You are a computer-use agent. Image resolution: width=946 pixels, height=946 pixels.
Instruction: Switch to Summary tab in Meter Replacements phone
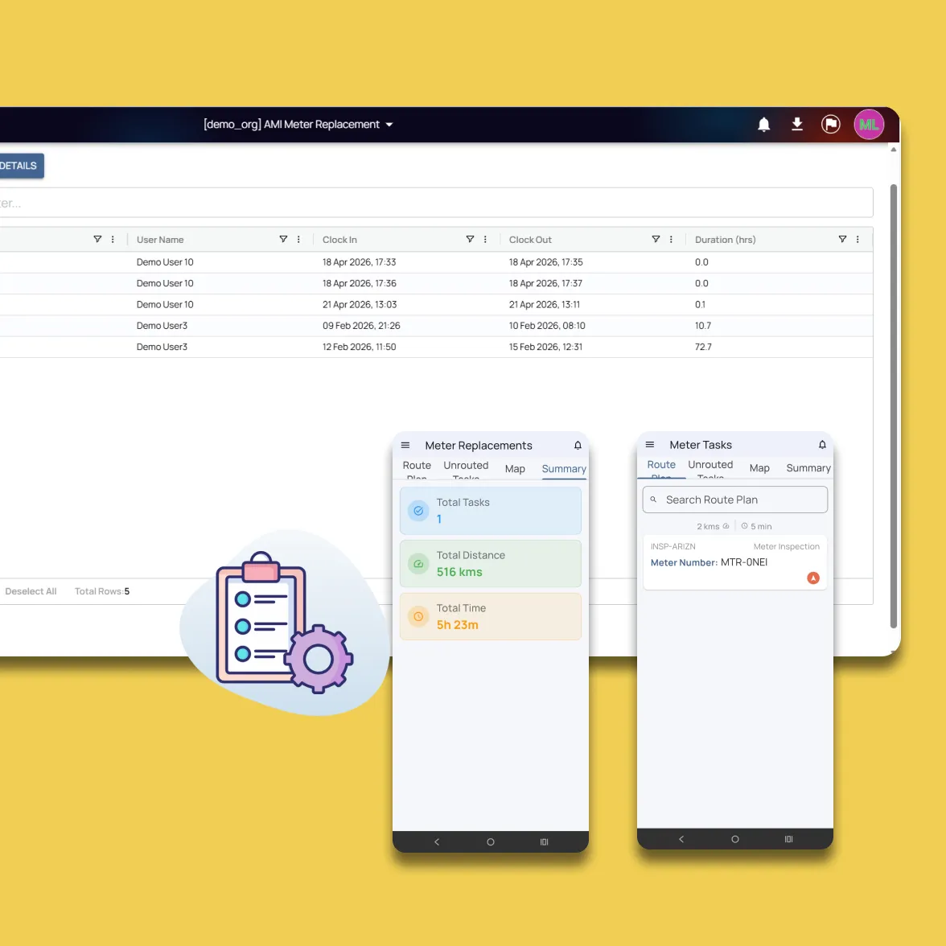coord(563,469)
